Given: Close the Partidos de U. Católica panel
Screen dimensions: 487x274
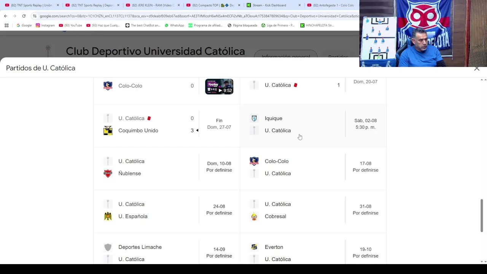Looking at the screenshot, I should click(477, 68).
